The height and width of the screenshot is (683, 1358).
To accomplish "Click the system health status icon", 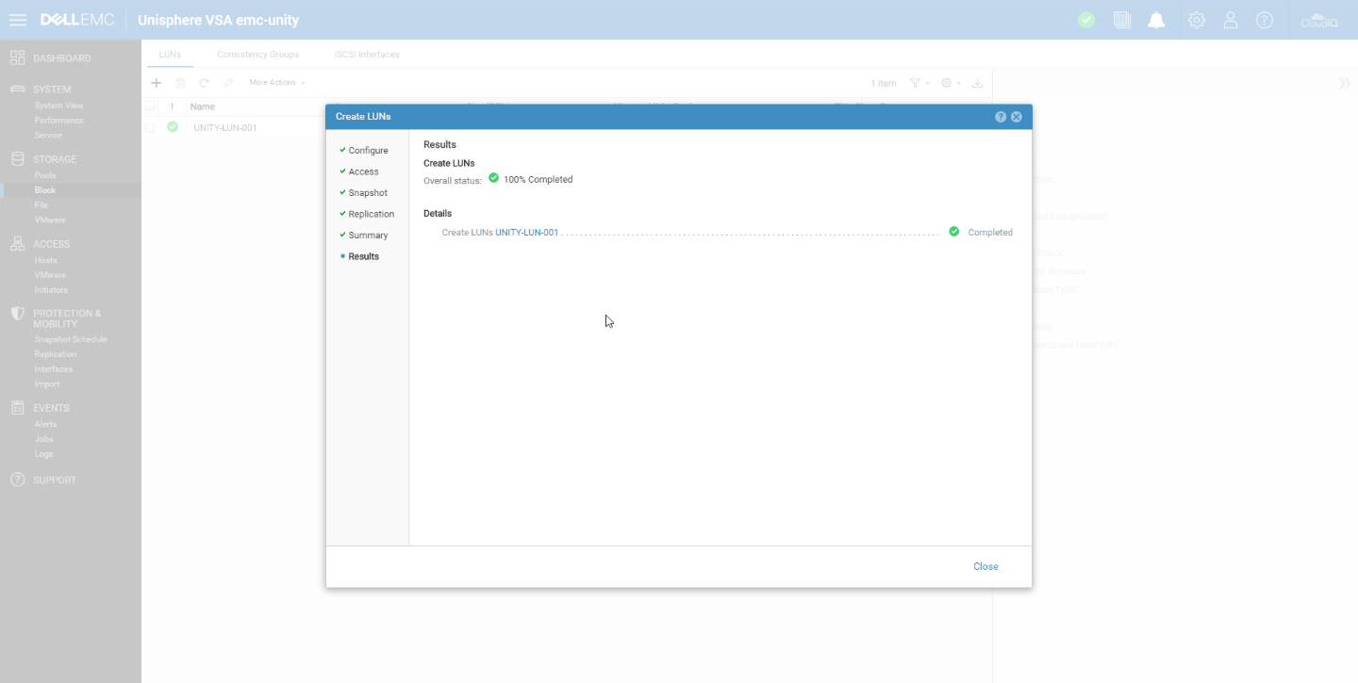I will (x=1086, y=20).
